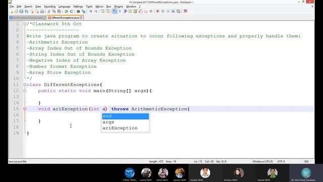Image resolution: width=323 pixels, height=182 pixels.
Task: Click the 'Windows (CR LF)' status bar entry
Action: coord(262,161)
